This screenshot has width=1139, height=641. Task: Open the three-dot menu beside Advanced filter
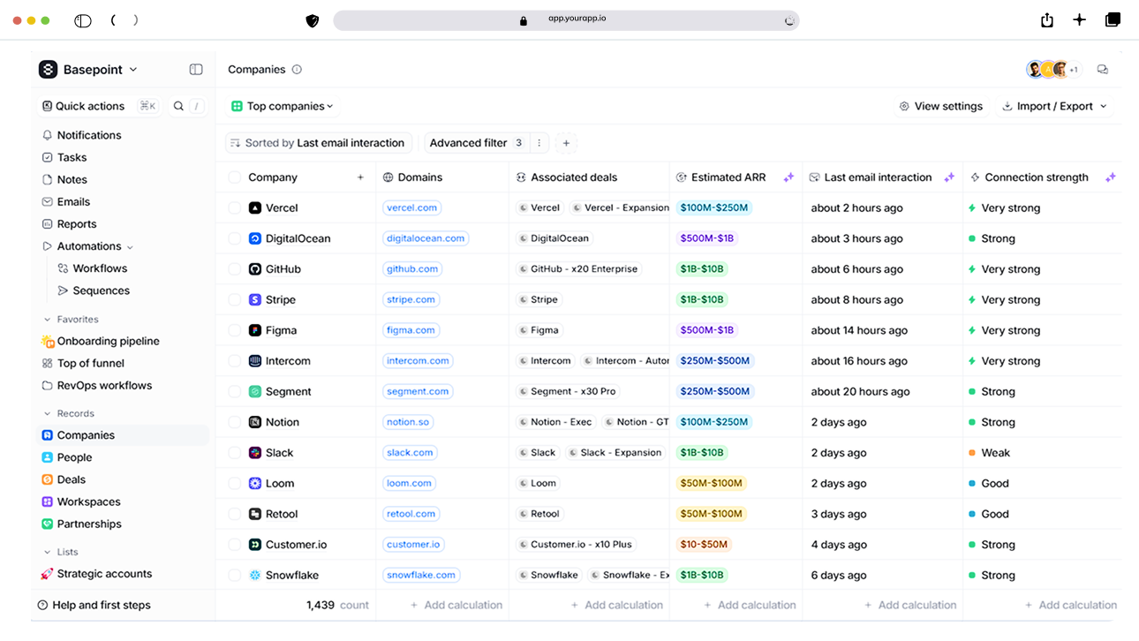539,143
